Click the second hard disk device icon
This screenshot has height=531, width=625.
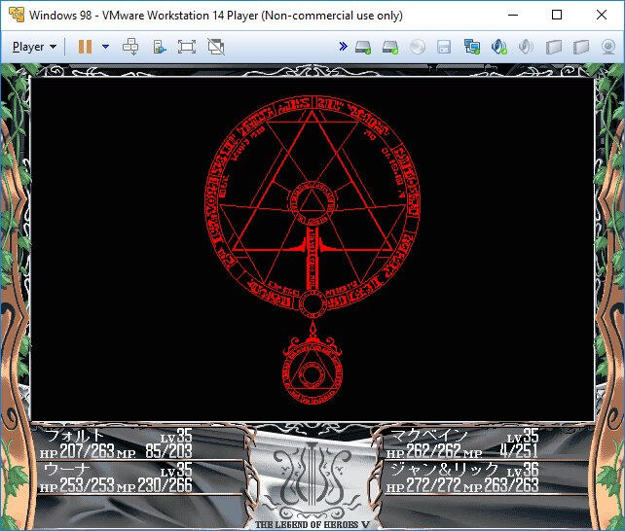coord(390,47)
